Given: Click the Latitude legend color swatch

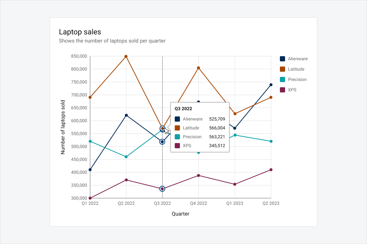Looking at the screenshot, I should click(x=282, y=69).
